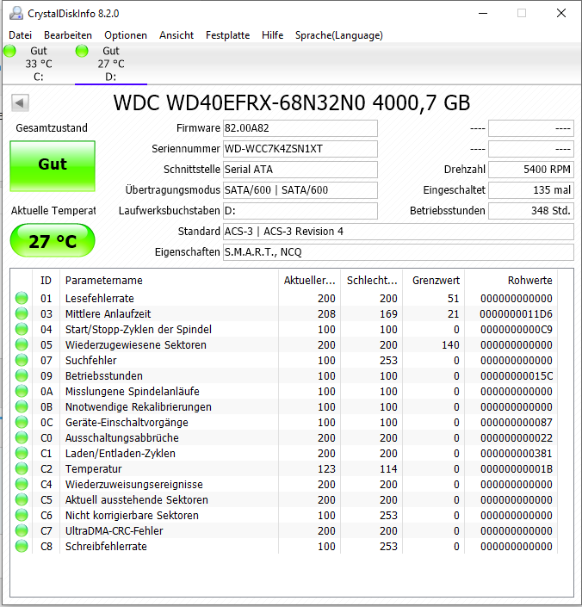Click the Laufwerksbuchstaben field D:

[x=300, y=211]
